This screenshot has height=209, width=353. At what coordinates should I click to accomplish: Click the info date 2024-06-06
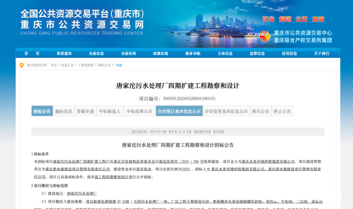(x=158, y=132)
